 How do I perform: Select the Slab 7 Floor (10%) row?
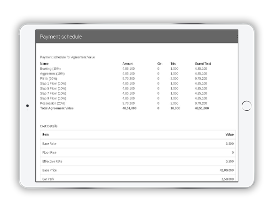[125, 93]
